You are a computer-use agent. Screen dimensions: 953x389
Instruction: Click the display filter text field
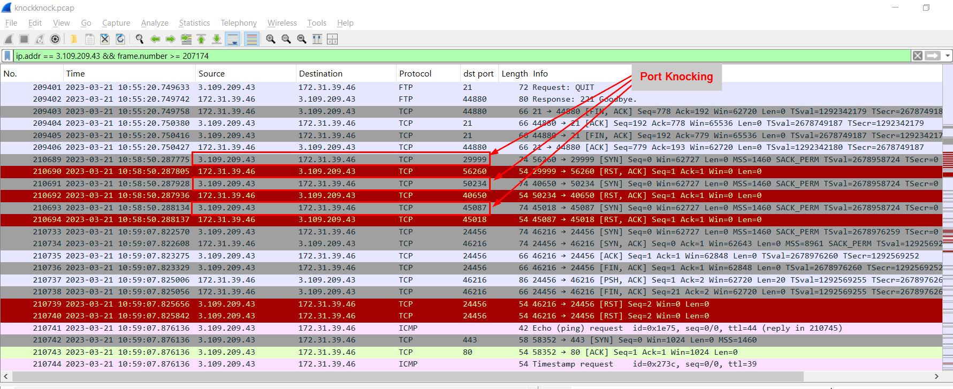click(428, 56)
